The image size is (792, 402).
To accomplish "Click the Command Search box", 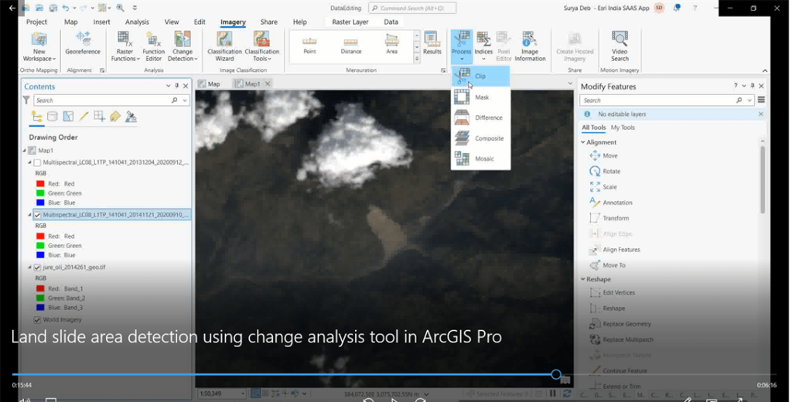I will [x=412, y=8].
